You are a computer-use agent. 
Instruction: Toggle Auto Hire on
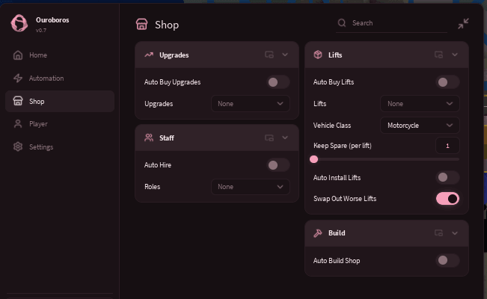point(278,165)
